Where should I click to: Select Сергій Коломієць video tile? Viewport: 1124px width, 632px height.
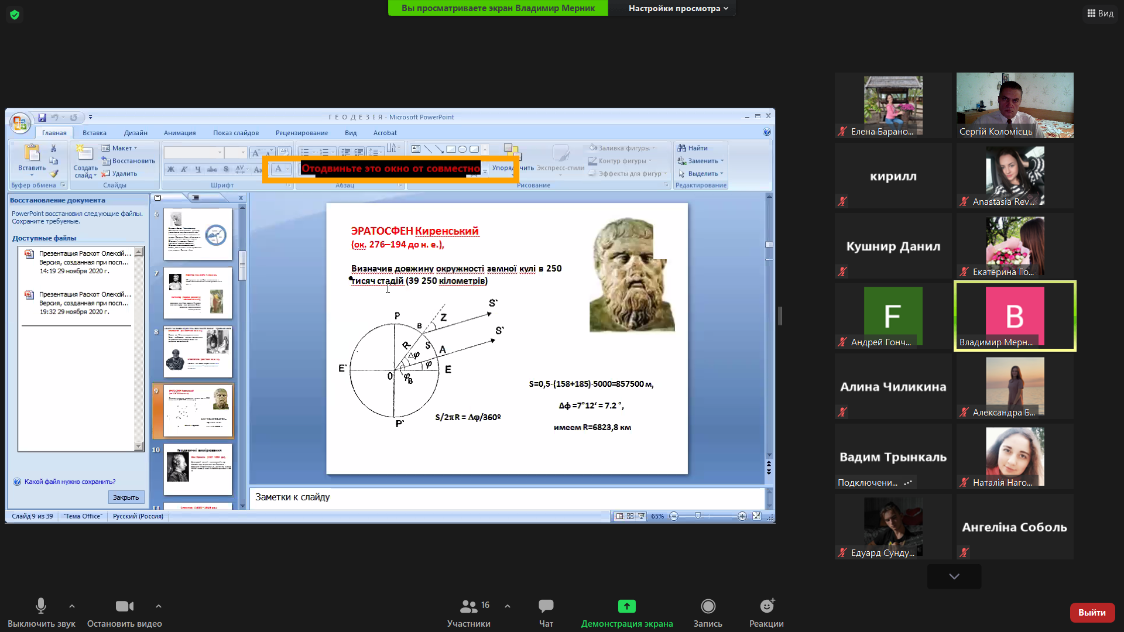[x=1015, y=105]
